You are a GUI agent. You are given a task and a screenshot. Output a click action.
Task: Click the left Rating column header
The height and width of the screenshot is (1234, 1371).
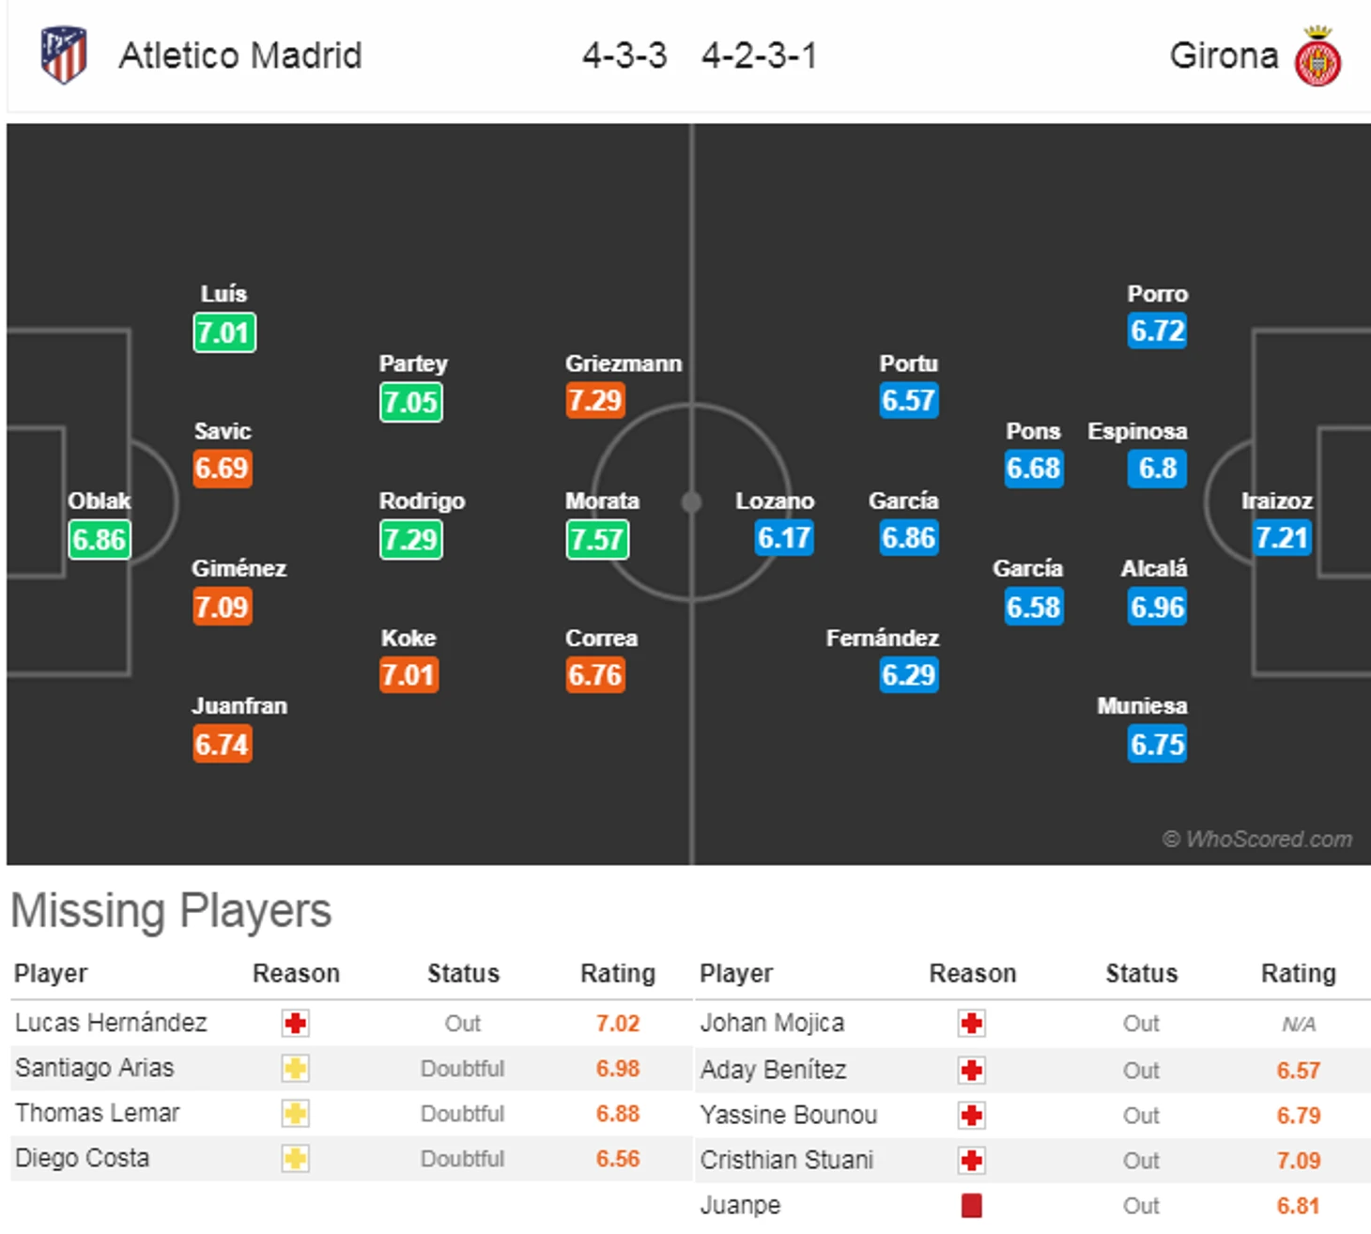coord(618,974)
